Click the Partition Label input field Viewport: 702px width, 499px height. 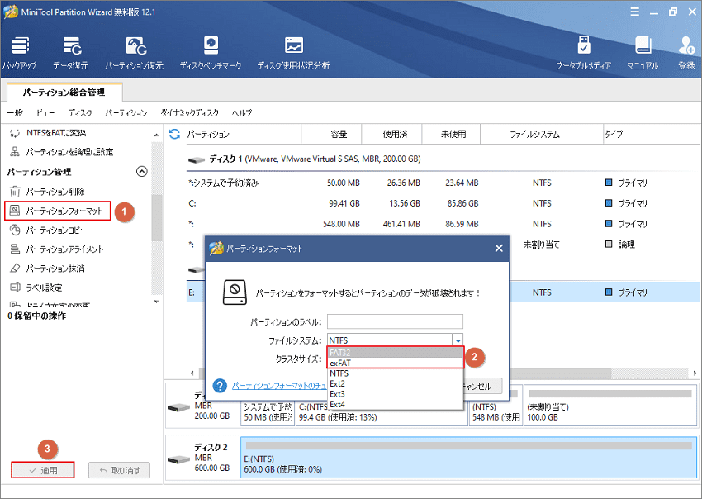coord(395,321)
